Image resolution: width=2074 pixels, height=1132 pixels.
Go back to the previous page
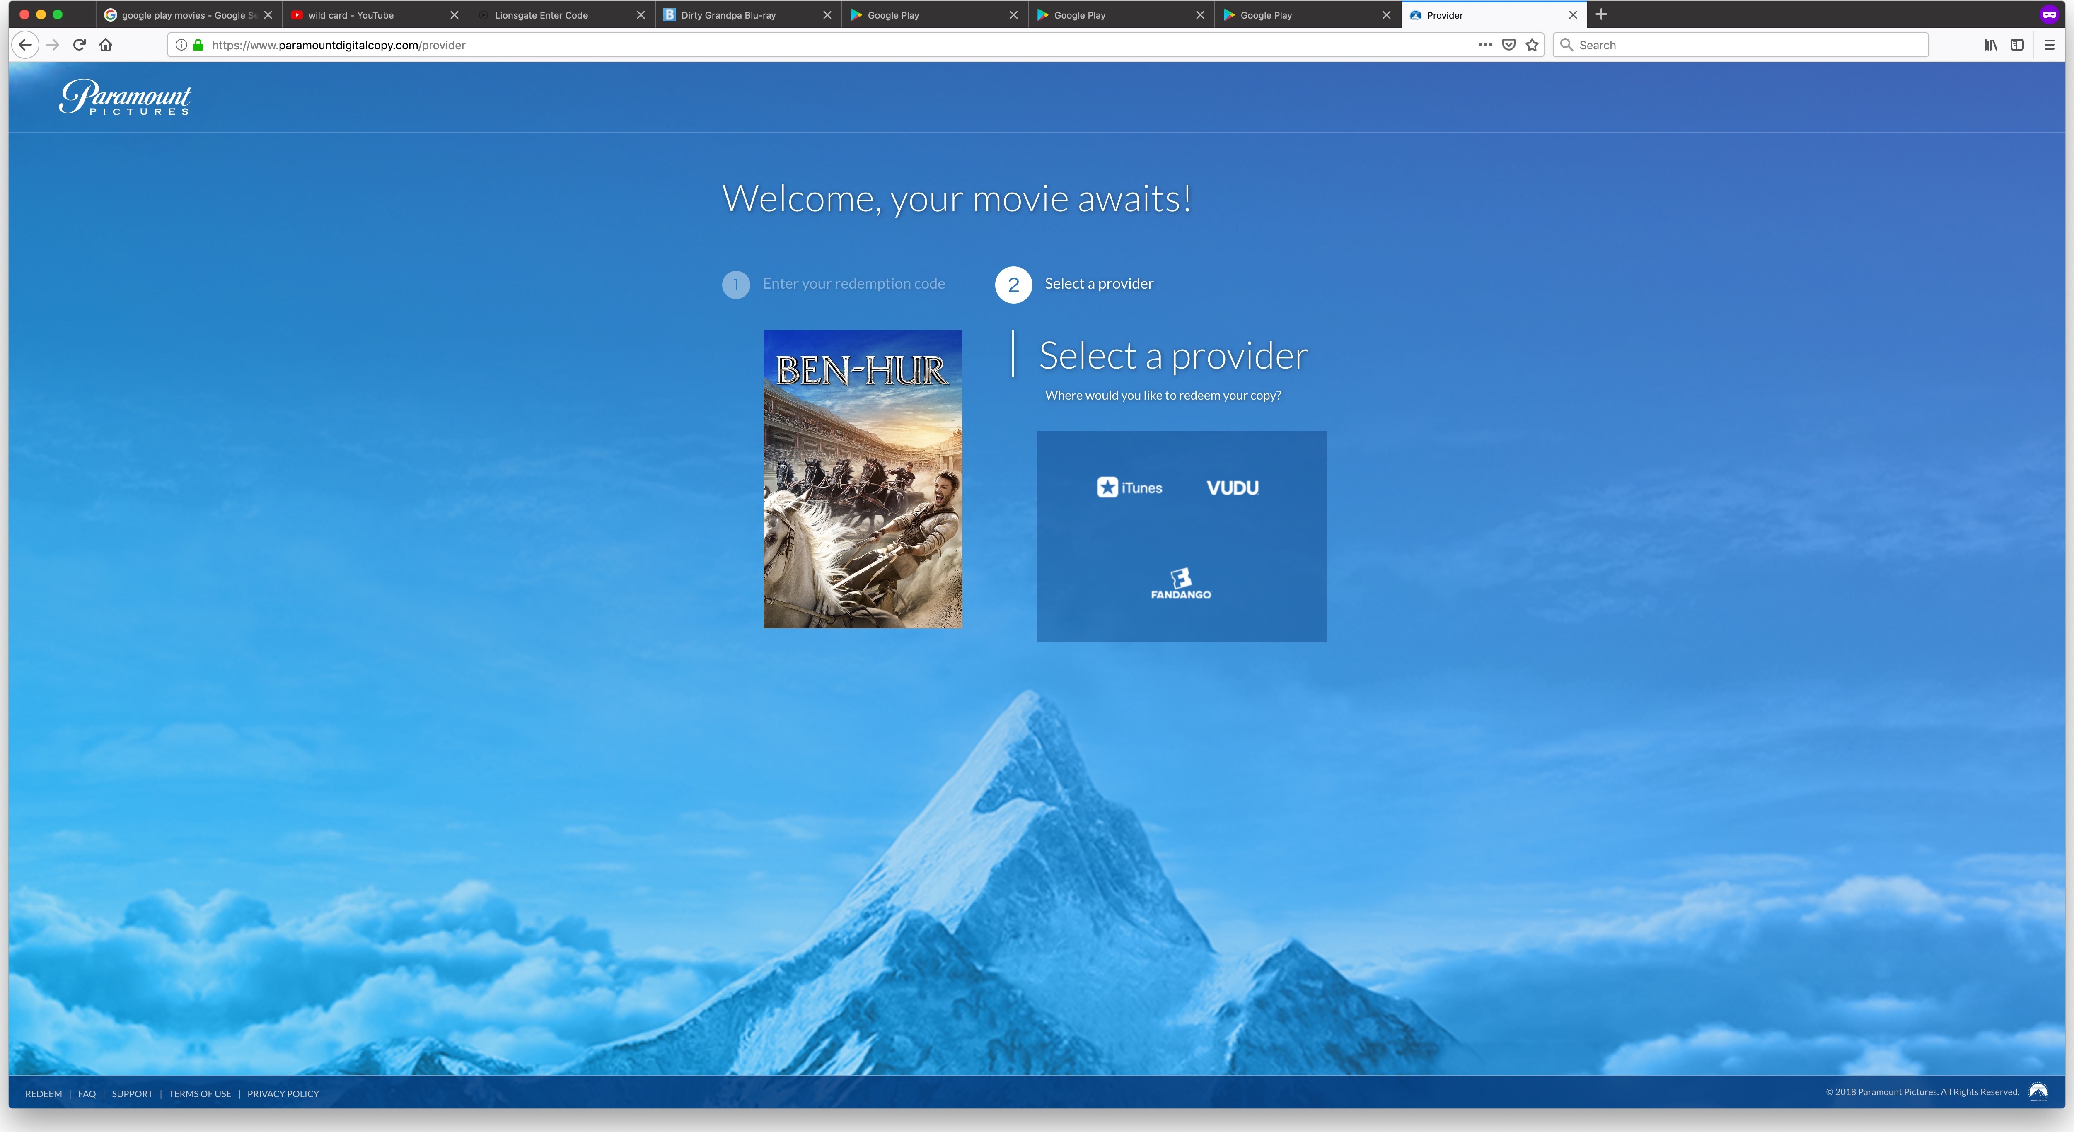point(26,45)
